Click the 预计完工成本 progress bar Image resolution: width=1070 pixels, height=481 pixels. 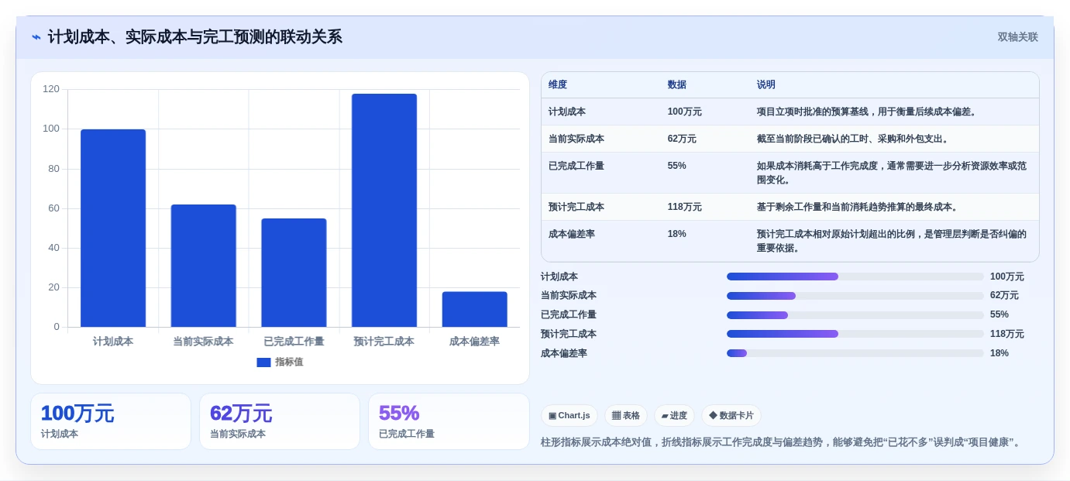pyautogui.click(x=855, y=334)
